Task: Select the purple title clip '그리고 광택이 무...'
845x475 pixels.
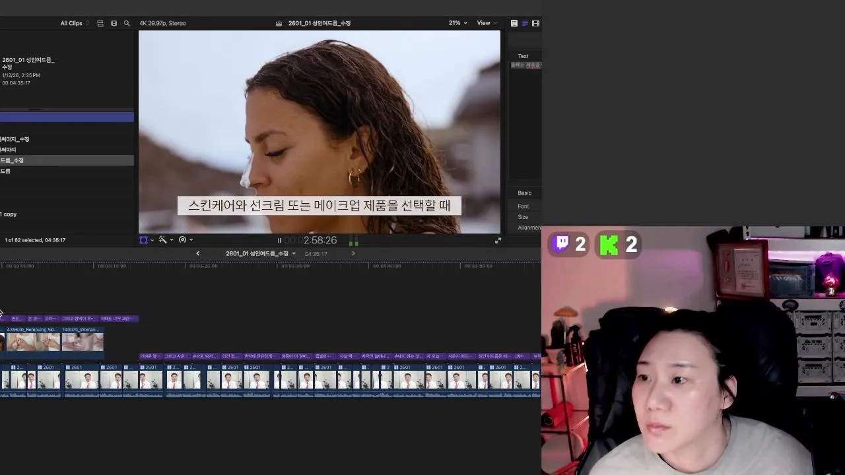Action: 79,319
